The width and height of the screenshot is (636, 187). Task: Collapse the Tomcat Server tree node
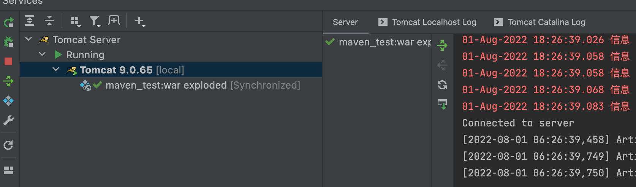tap(28, 39)
